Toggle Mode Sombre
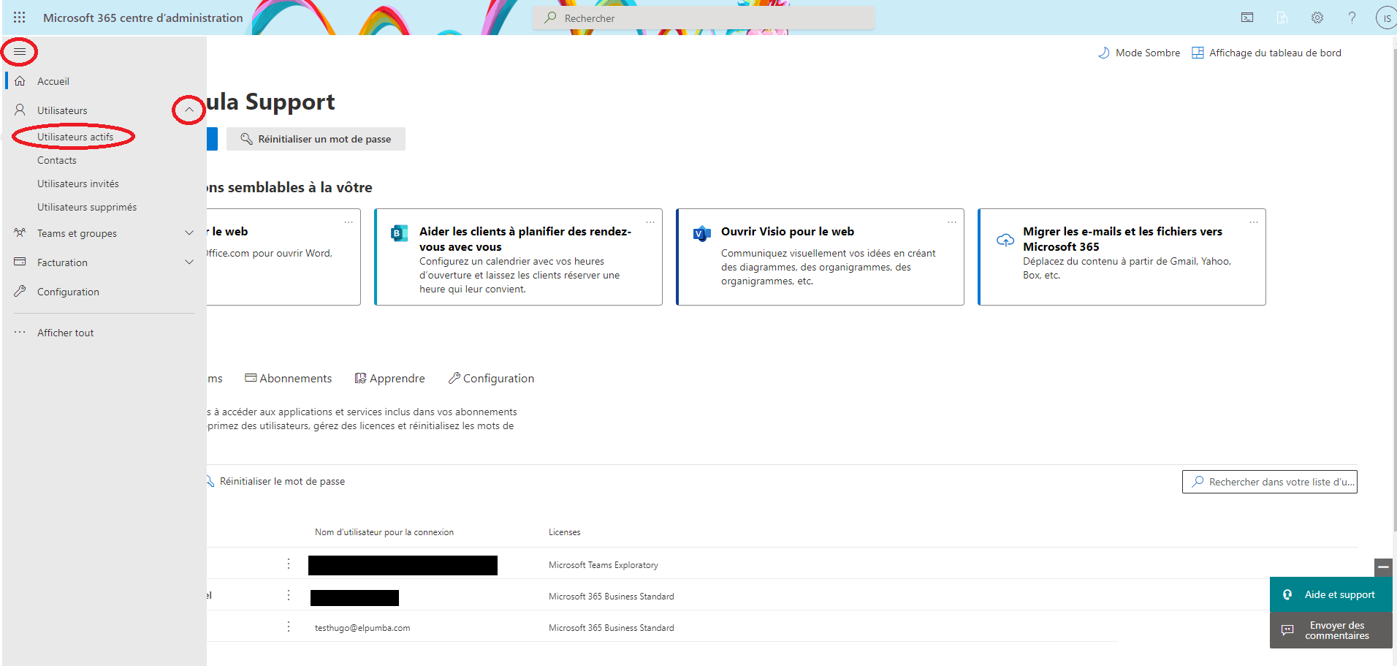Screen dimensions: 1397x666 tap(1139, 53)
